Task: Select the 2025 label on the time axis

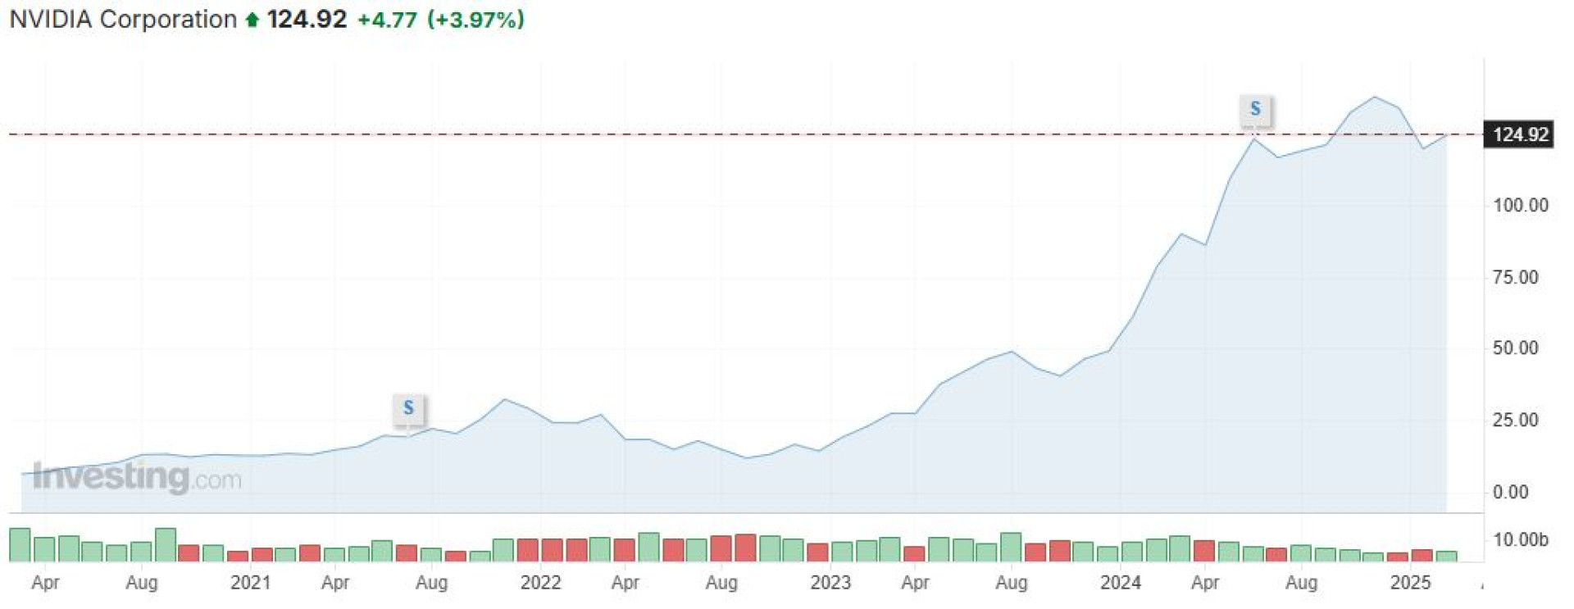Action: click(1410, 583)
